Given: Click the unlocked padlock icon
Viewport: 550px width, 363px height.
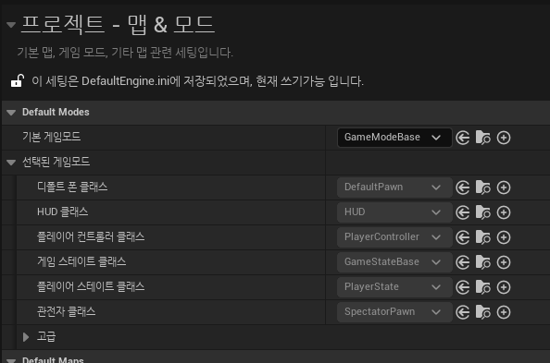Looking at the screenshot, I should click(x=18, y=81).
